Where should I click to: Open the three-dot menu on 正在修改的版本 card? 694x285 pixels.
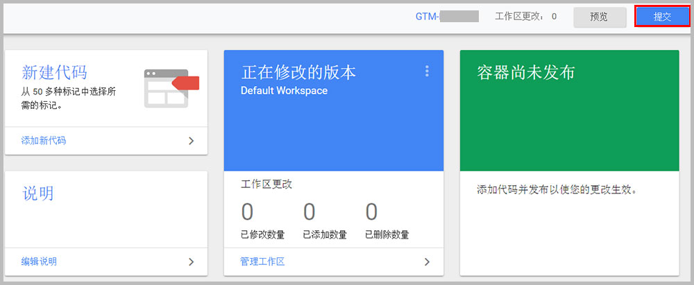click(x=427, y=71)
